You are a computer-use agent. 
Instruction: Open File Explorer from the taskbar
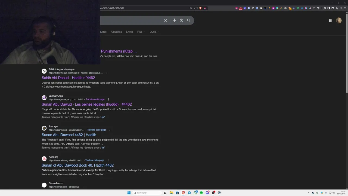171,193
